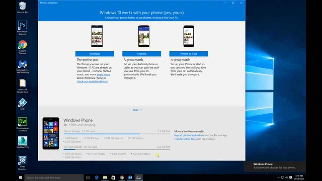Image resolution: width=322 pixels, height=181 pixels.
Task: Open the check out available devices link
Action: [x=92, y=81]
